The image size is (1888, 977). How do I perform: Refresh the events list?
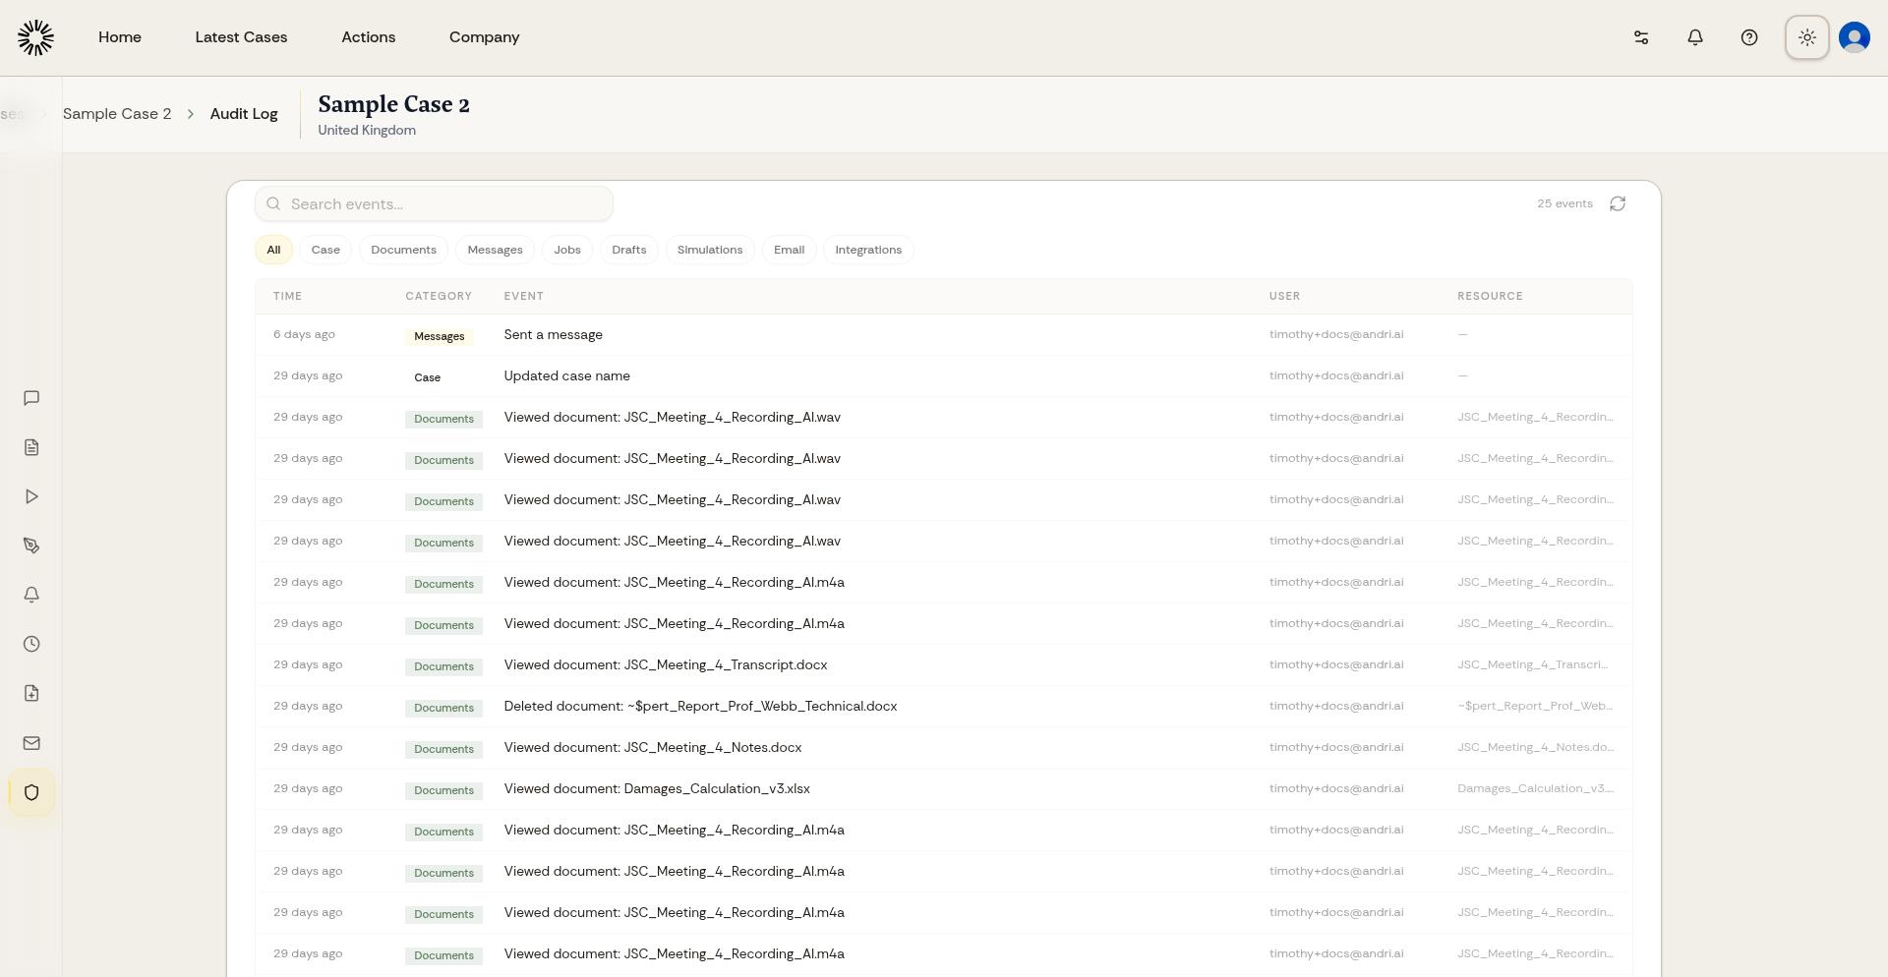[1618, 203]
